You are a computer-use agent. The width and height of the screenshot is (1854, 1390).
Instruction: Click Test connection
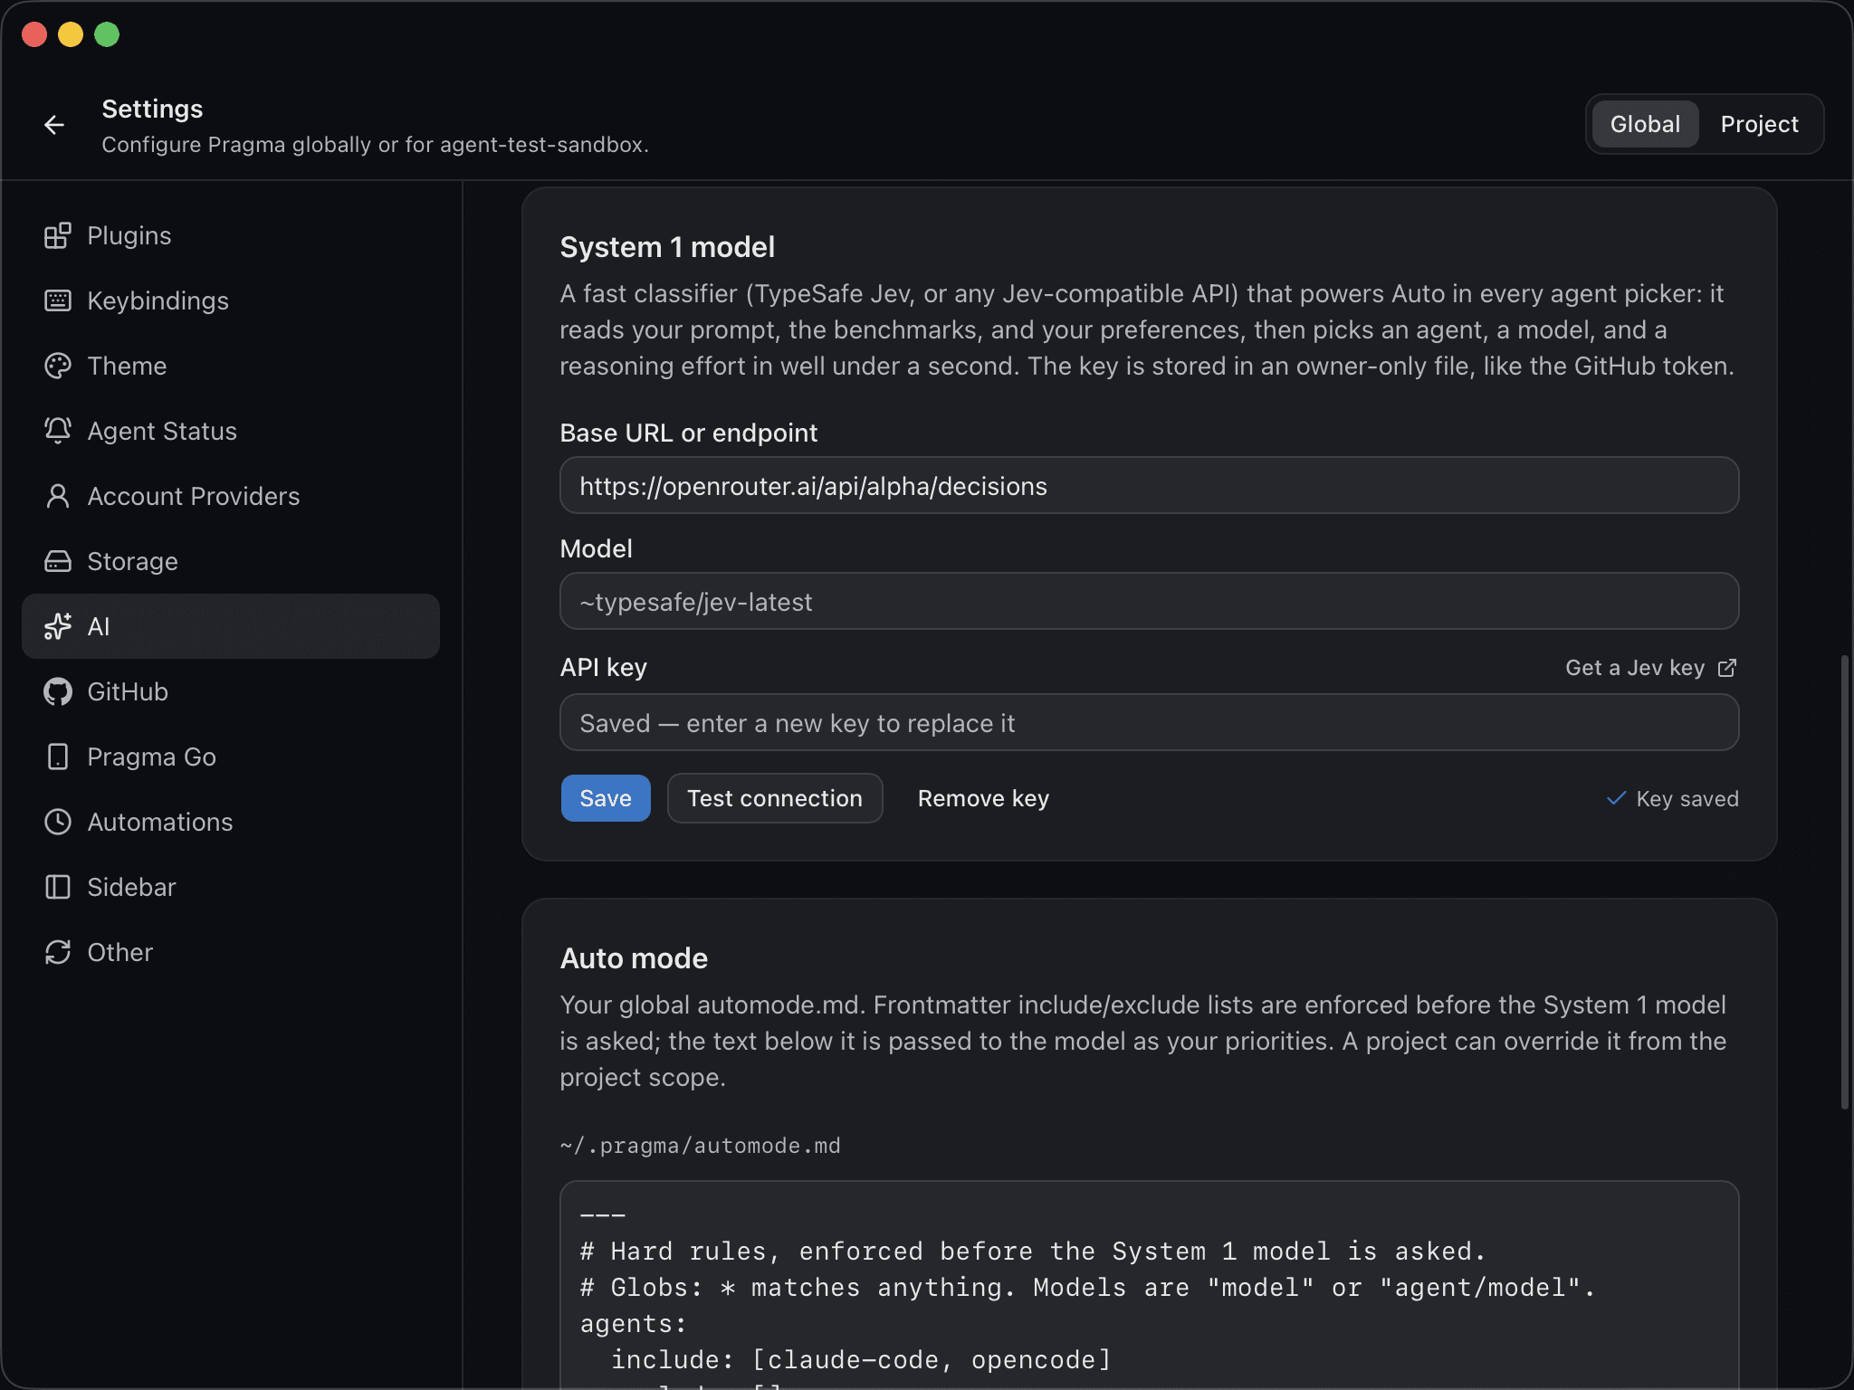click(x=775, y=798)
